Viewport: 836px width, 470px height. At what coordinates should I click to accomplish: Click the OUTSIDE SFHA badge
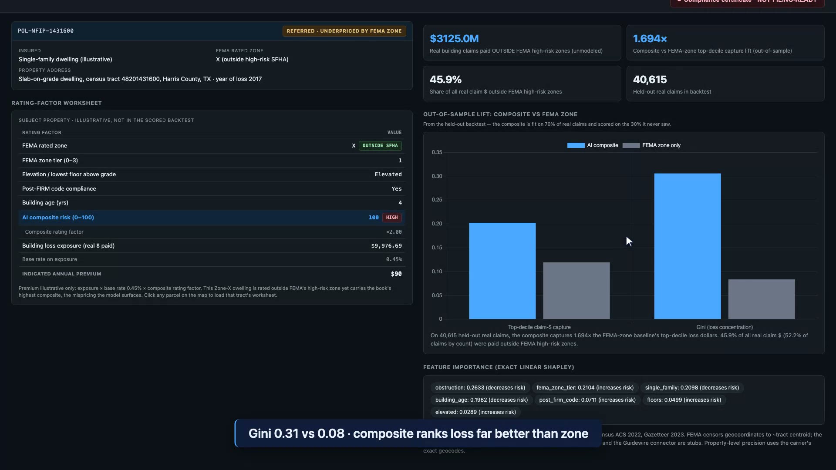[x=380, y=146]
